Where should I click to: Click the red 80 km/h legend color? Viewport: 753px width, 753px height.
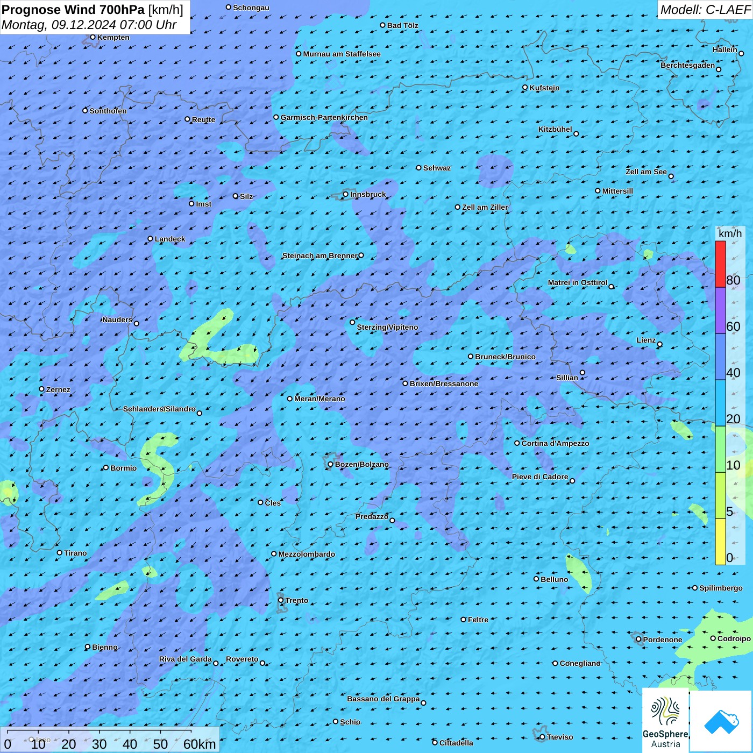pyautogui.click(x=720, y=264)
